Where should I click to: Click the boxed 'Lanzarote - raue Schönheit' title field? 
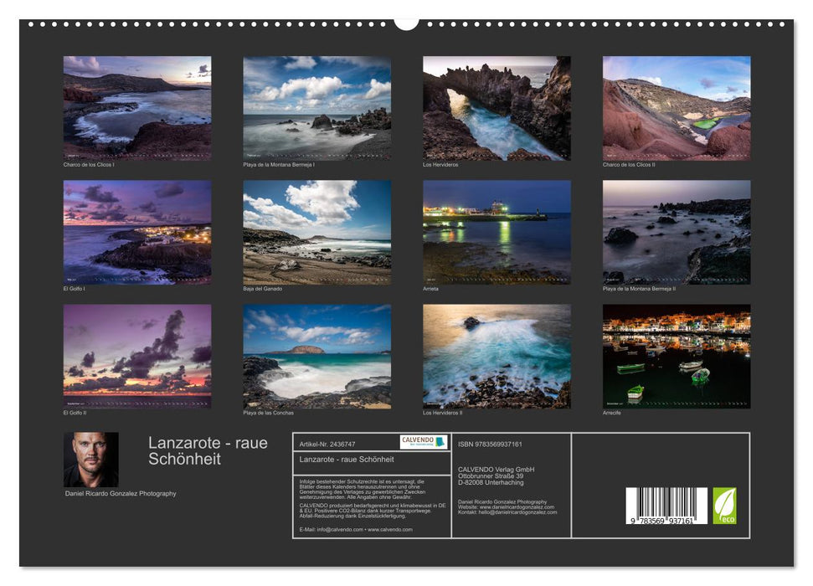372,462
